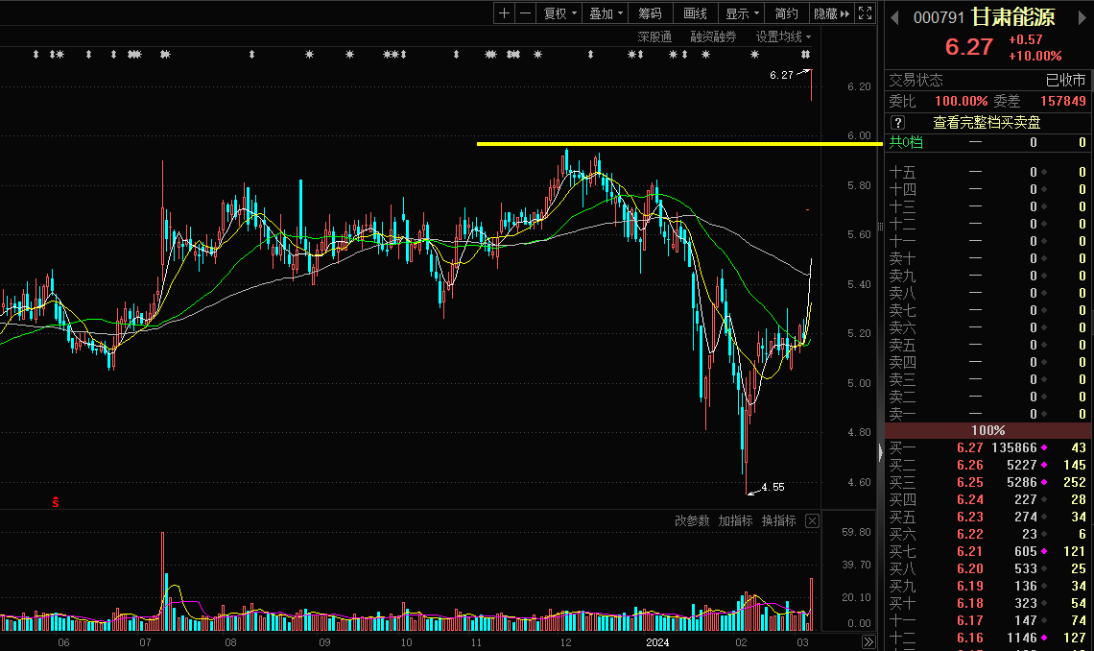
Task: Expand the 叠加 overlay dropdown
Action: click(605, 13)
